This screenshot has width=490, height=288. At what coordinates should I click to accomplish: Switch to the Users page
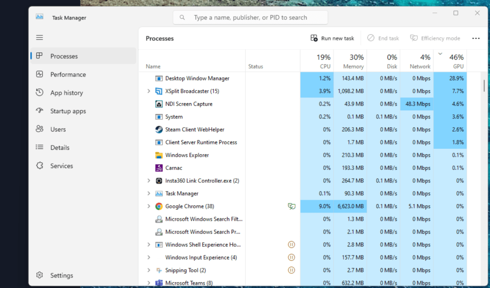(x=83, y=129)
